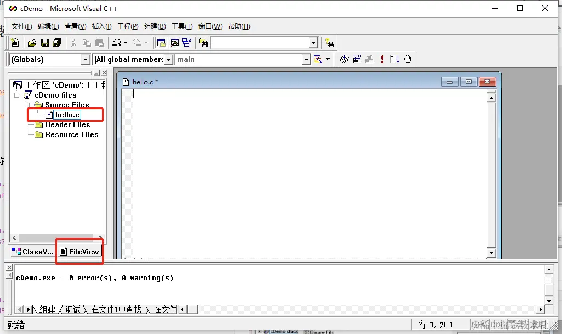Viewport: 562px width, 334px height.
Task: Toggle the Workspace window icon
Action: click(x=162, y=43)
